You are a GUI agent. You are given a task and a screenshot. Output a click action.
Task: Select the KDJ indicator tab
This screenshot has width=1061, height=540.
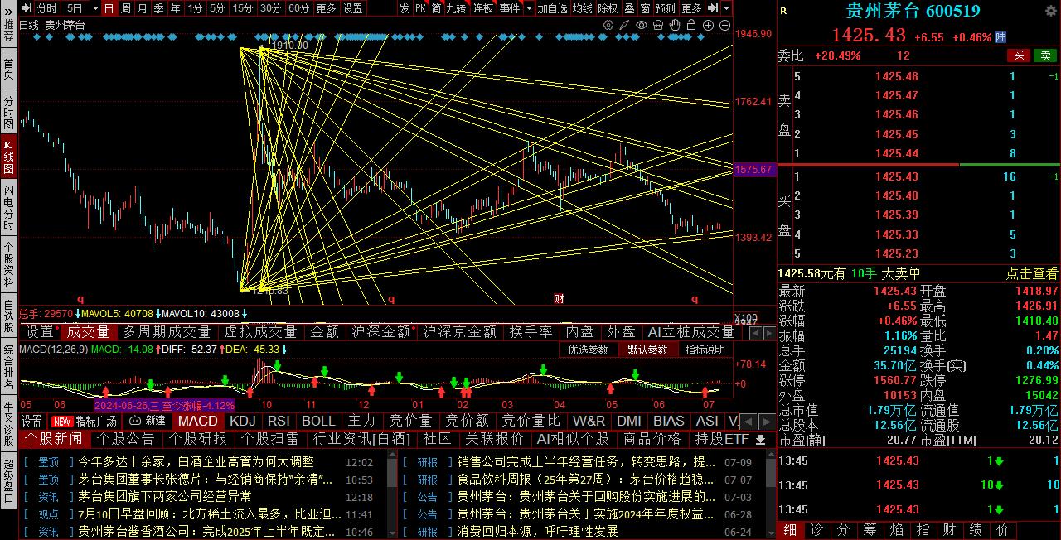pyautogui.click(x=243, y=422)
